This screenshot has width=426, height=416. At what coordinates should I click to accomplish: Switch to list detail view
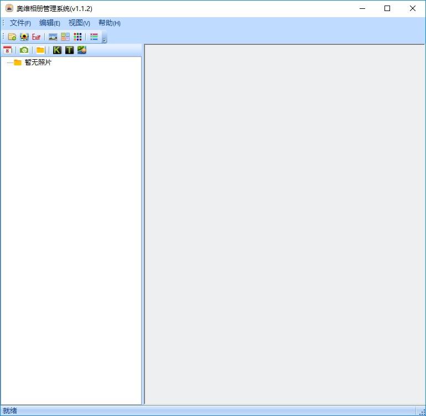(x=94, y=37)
